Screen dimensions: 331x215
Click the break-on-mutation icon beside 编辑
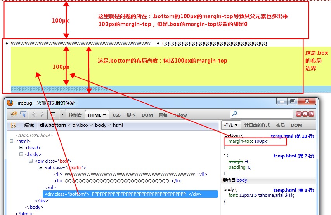coord(13,125)
